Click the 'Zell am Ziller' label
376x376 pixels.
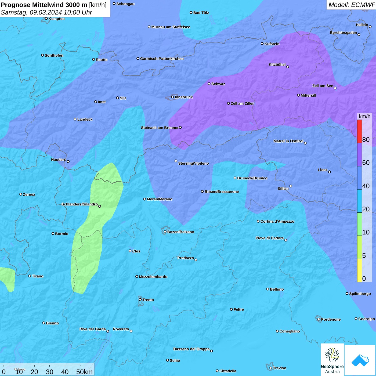click(242, 103)
